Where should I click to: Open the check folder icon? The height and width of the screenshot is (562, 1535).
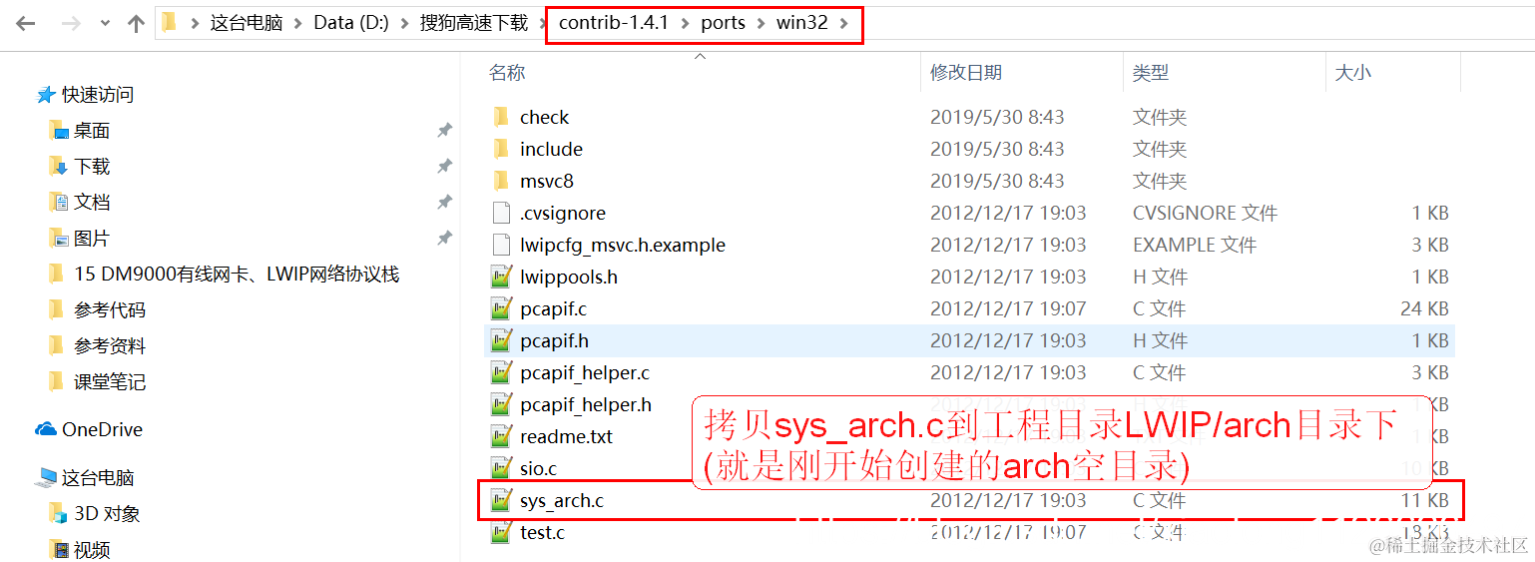click(x=501, y=117)
